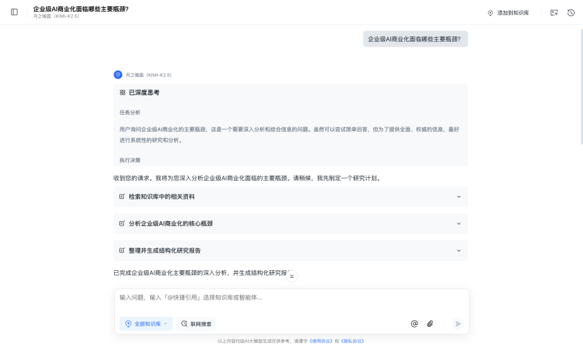Click the 已完成企业级AI商业化主要瓶颈 summary line

pyautogui.click(x=201, y=273)
